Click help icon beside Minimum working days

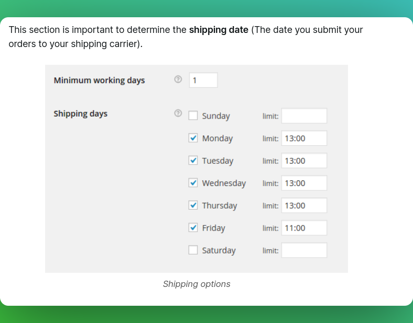point(178,79)
